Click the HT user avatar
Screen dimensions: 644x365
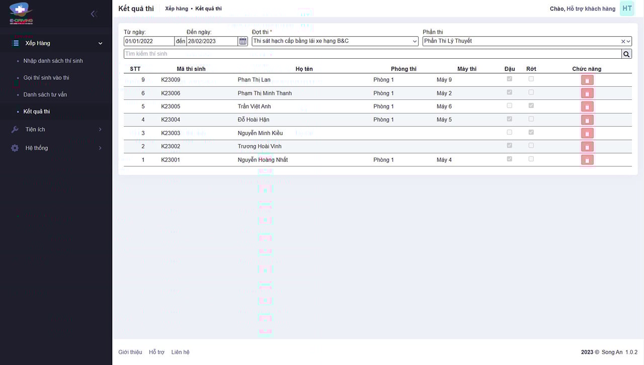click(626, 9)
